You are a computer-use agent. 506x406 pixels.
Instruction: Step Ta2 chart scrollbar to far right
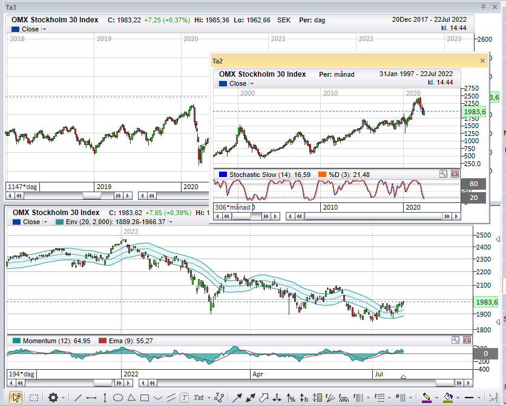[456, 216]
